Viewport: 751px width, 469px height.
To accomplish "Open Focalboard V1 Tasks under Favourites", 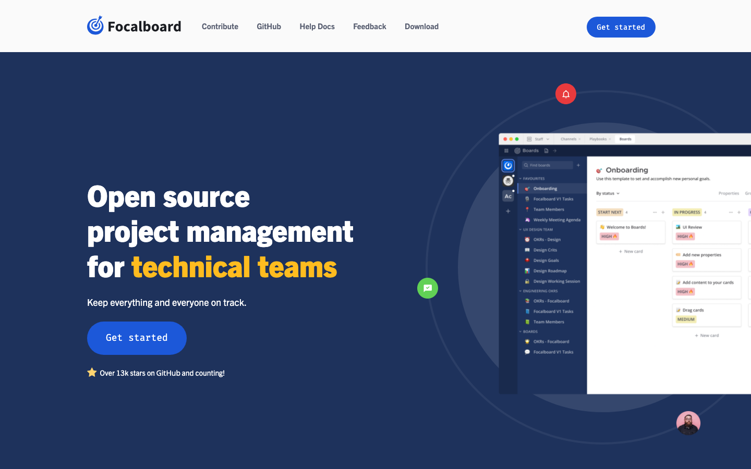I will (552, 199).
